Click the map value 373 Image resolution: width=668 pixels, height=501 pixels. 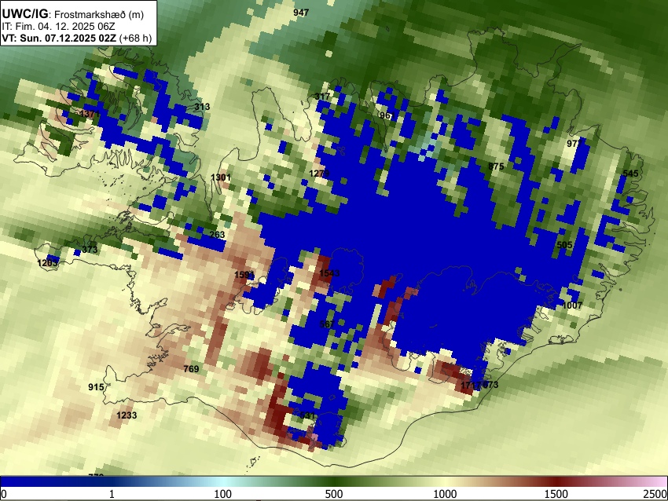pos(90,250)
